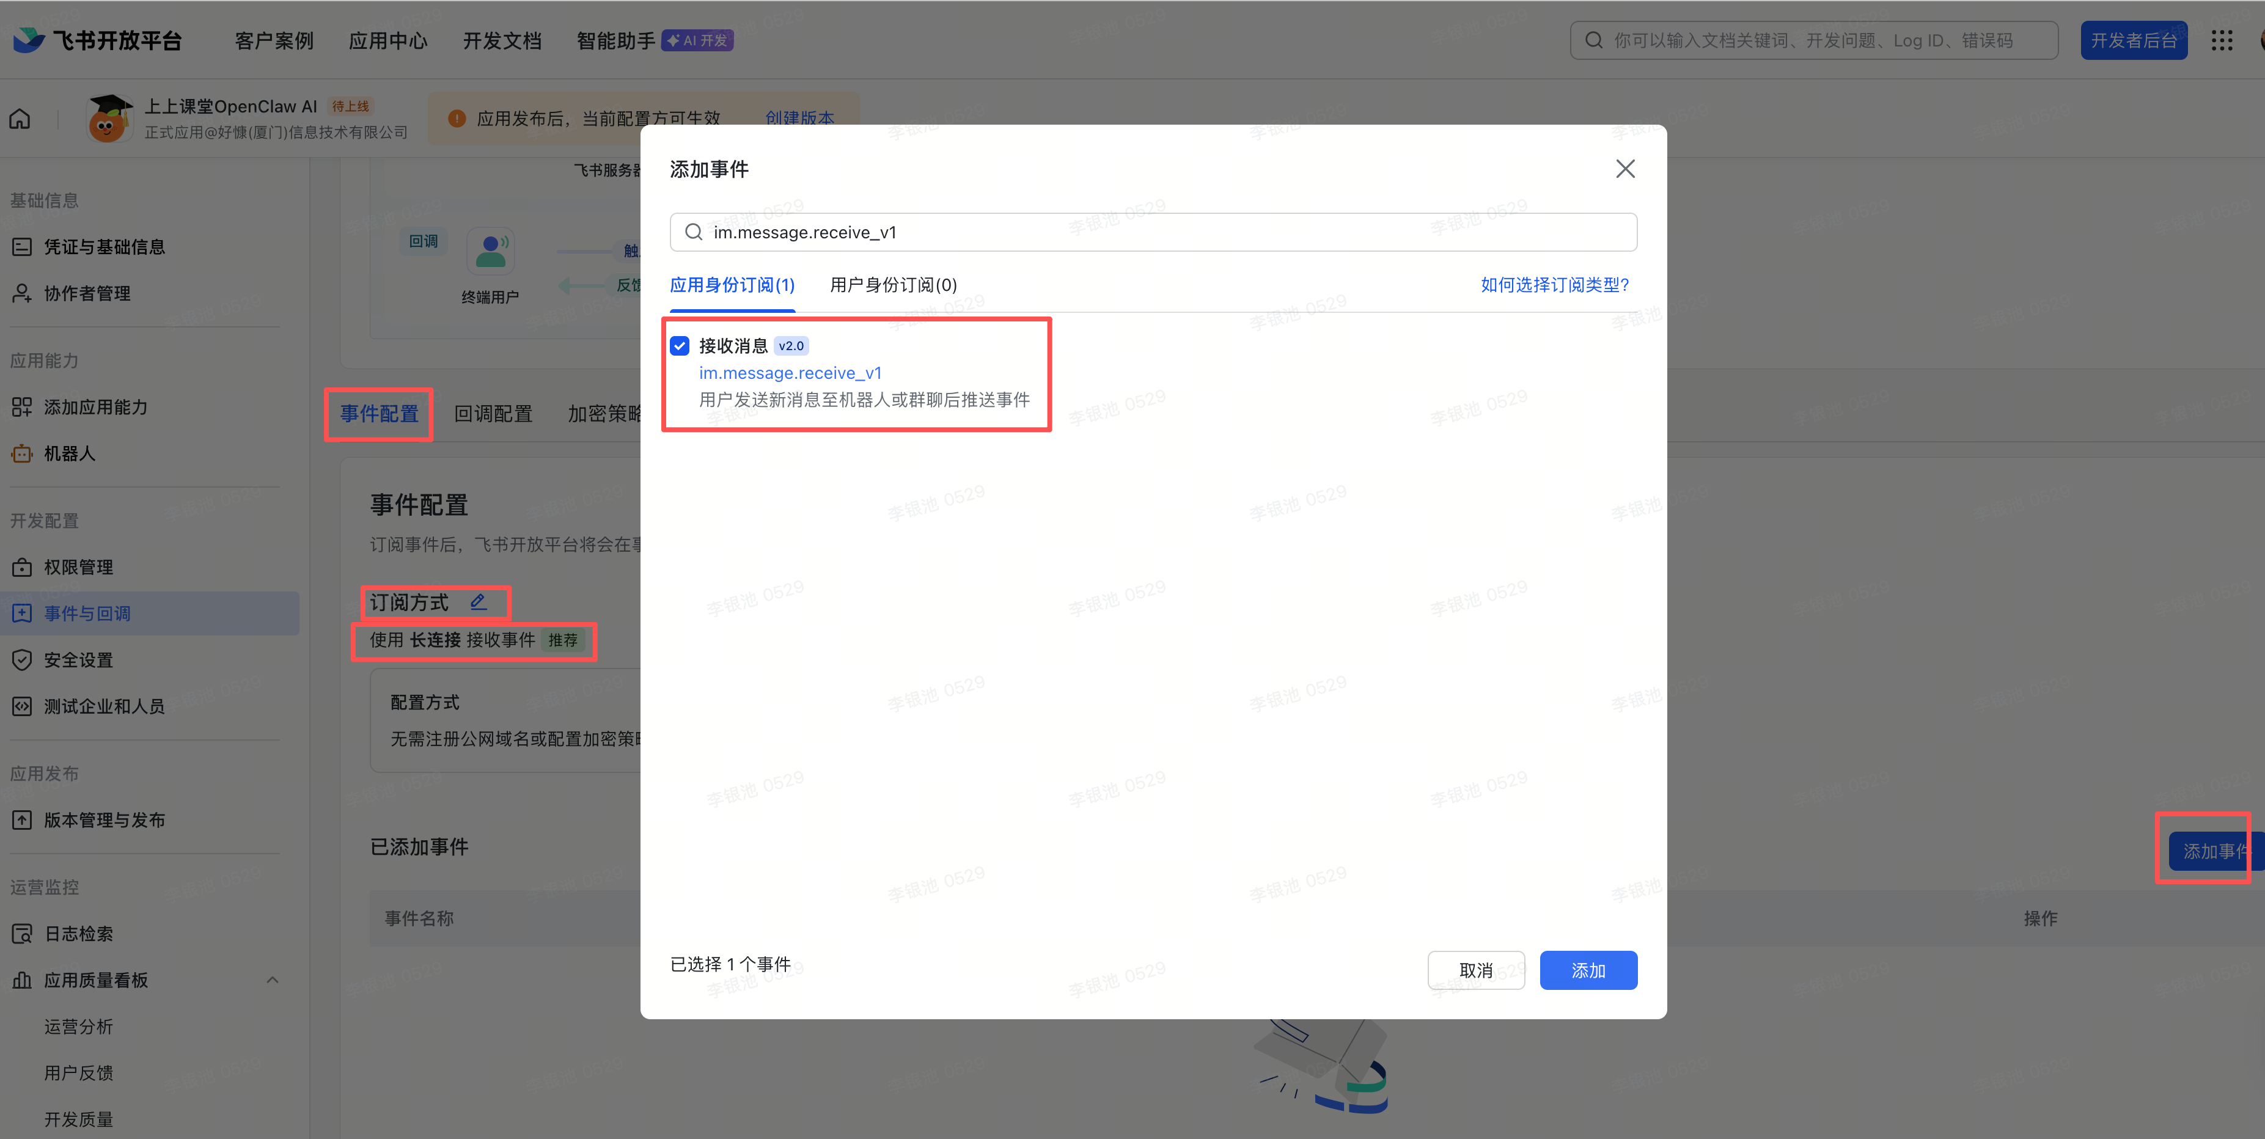
Task: Uncheck the 接收消息 event checkbox
Action: click(680, 345)
